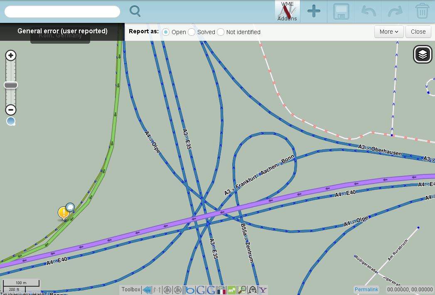Click the search magnifier icon
The height and width of the screenshot is (295, 435).
click(x=135, y=11)
